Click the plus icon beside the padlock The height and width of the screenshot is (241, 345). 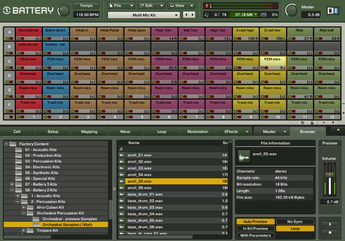tap(333, 122)
